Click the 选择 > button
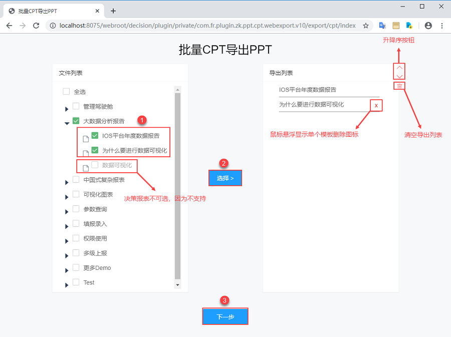This screenshot has height=337, width=451. (x=225, y=178)
